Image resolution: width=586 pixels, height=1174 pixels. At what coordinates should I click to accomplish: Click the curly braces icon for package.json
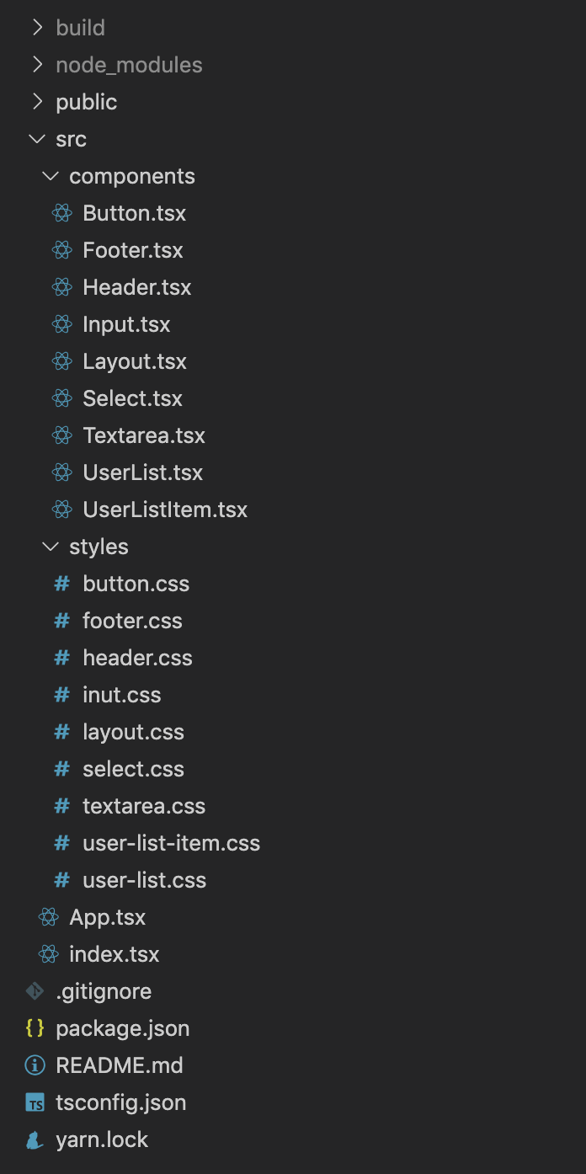click(x=35, y=1028)
